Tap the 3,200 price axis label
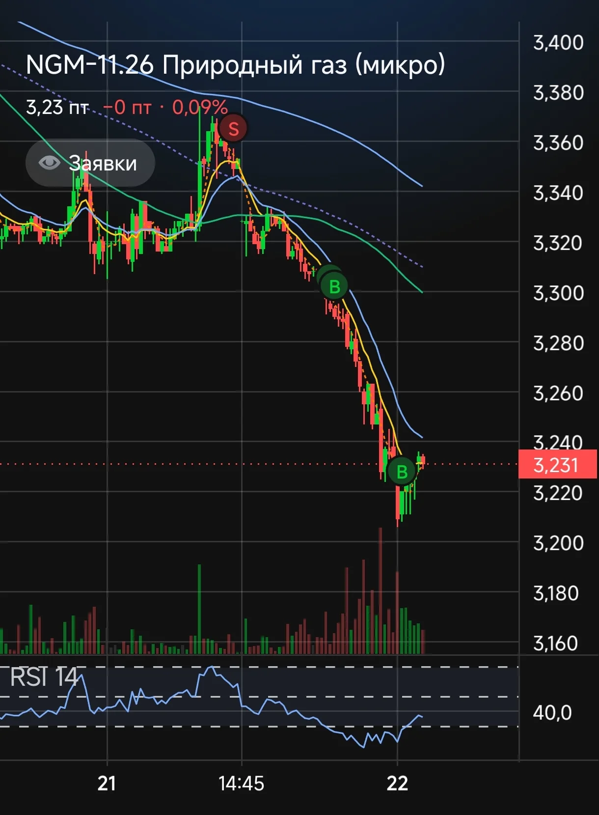 coord(559,543)
